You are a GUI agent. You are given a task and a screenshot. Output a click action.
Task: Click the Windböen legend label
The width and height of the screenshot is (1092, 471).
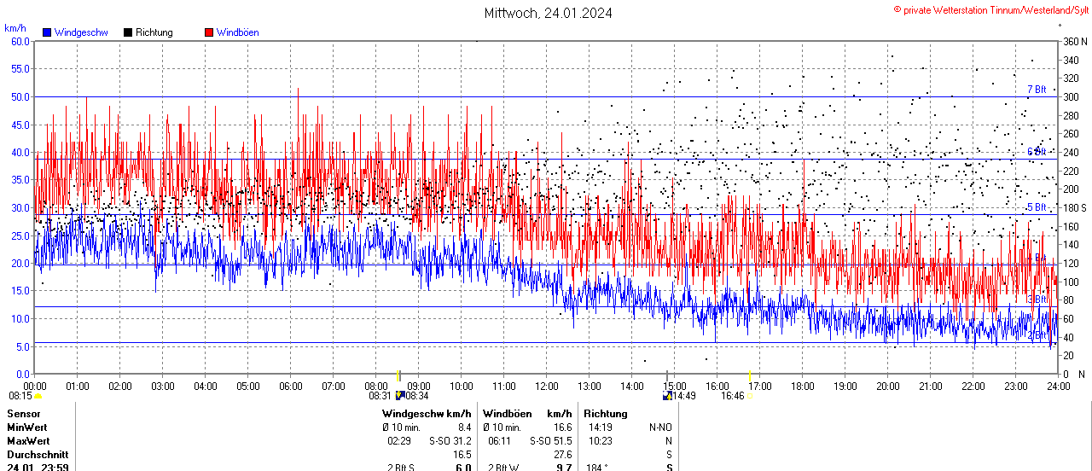pos(237,32)
